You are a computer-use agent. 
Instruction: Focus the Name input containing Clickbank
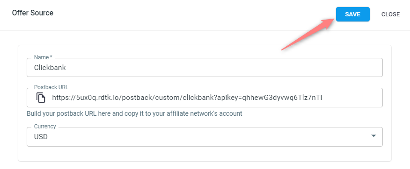coord(205,68)
